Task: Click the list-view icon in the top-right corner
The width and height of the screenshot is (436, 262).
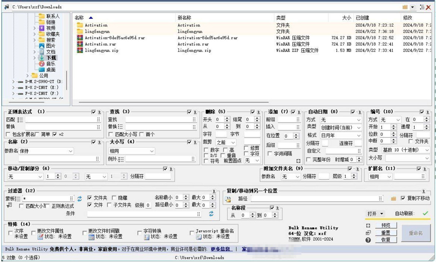Action: coord(422,7)
